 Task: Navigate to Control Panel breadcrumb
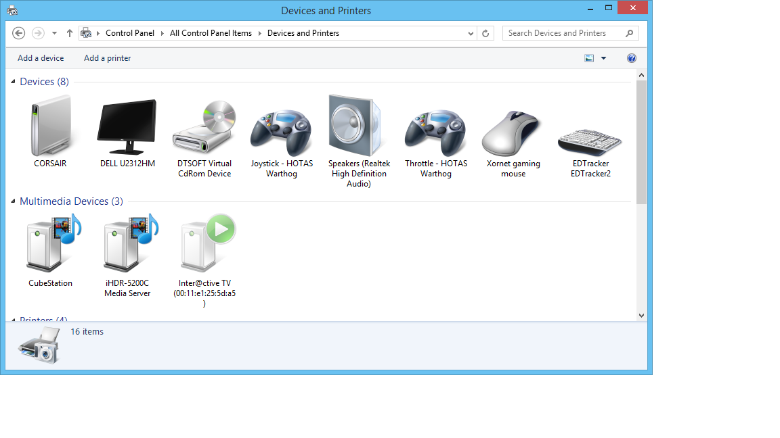coord(130,33)
